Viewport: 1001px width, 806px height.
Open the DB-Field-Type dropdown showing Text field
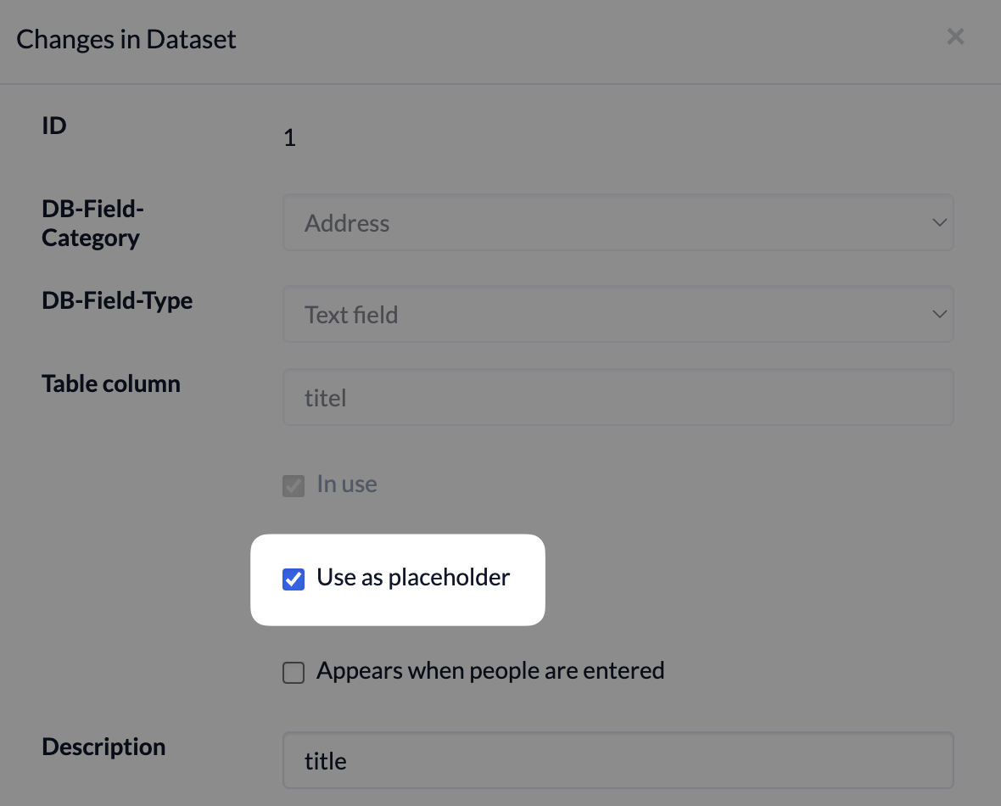(x=618, y=314)
